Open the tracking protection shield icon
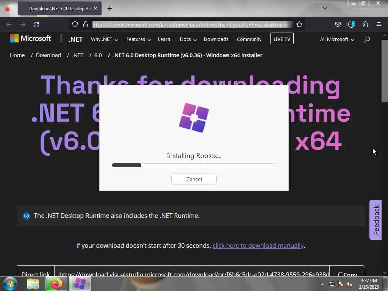 [75, 24]
